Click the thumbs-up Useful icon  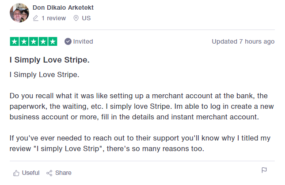16,173
